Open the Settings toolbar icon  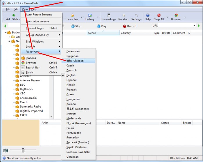click(136, 15)
